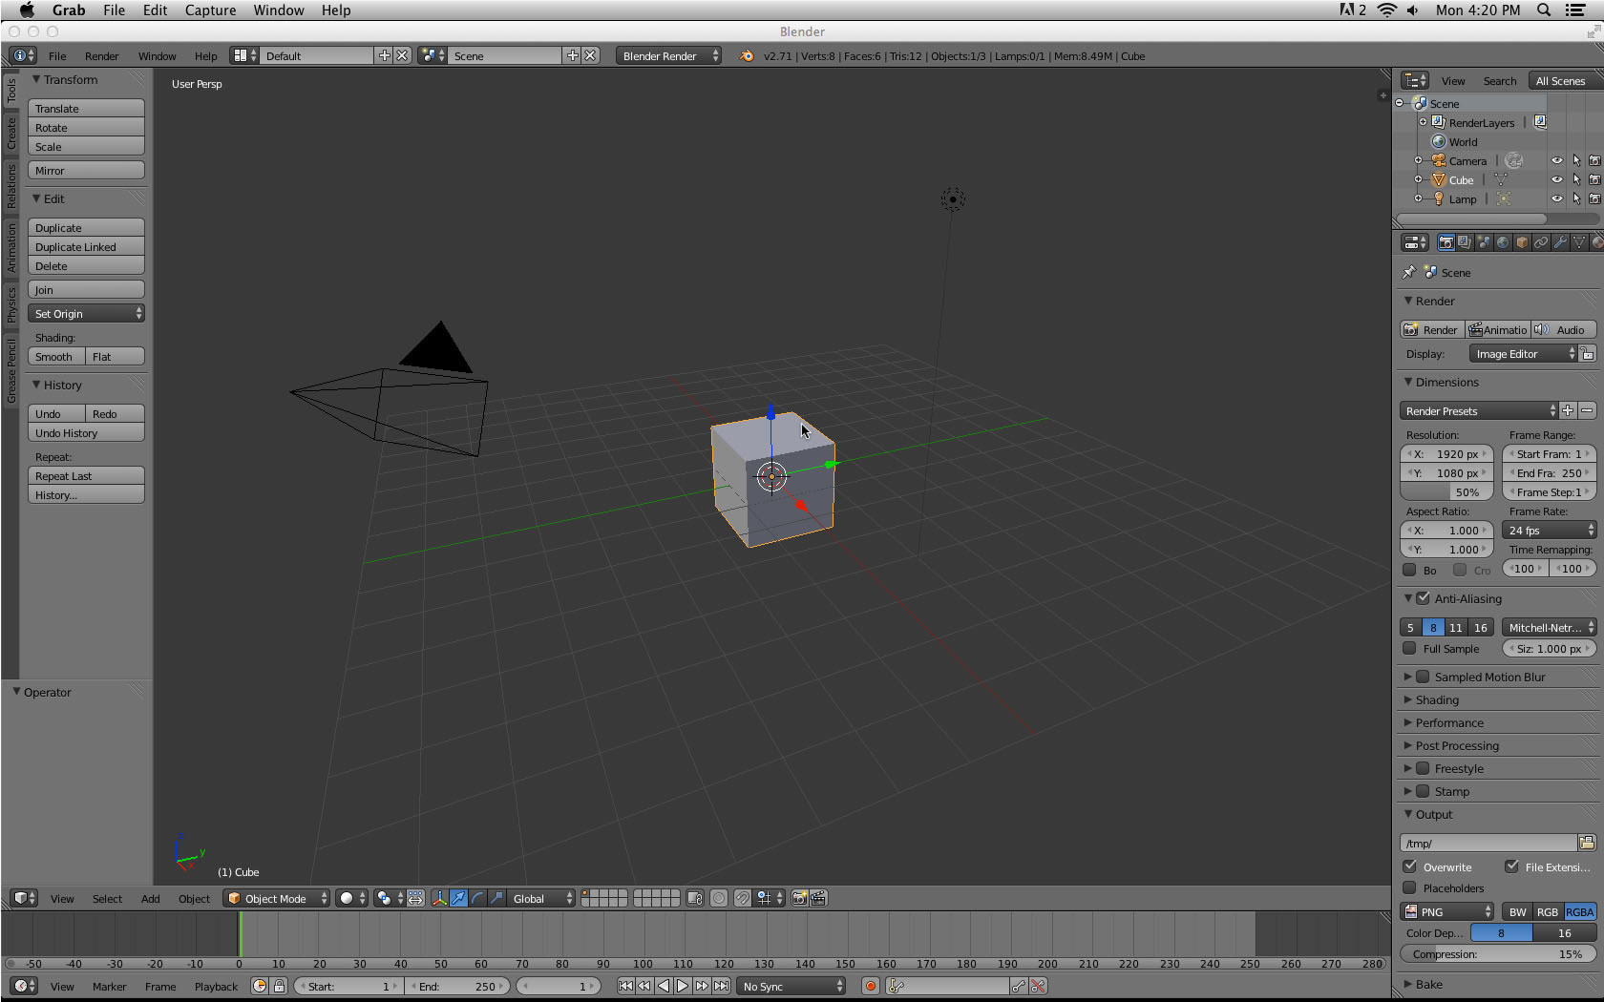Screen dimensions: 1604x1002
Task: Click the 3D manipulator widget toggle icon
Action: [439, 898]
